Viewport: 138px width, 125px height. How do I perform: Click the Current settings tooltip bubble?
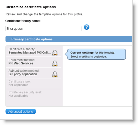click(97, 54)
